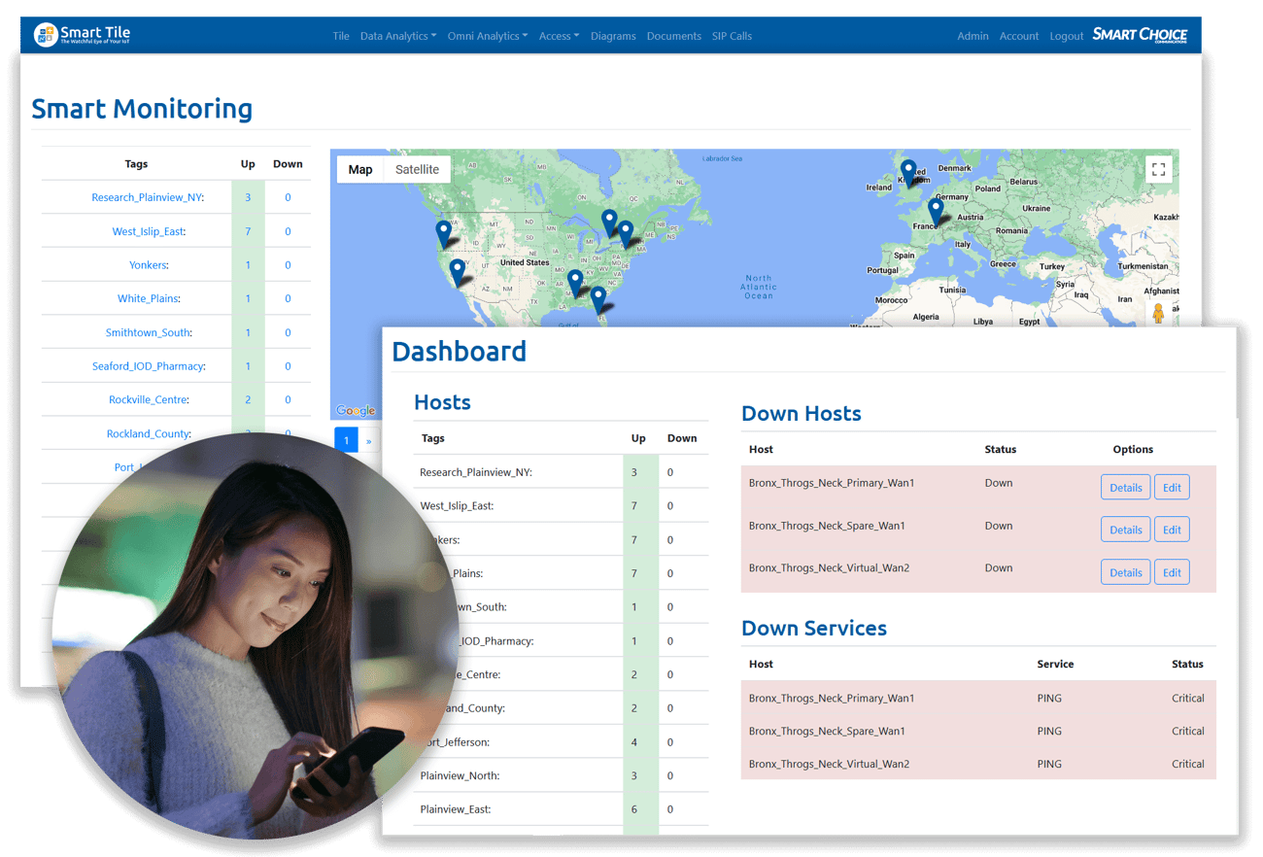Image resolution: width=1263 pixels, height=857 pixels.
Task: Switch the map to Map view
Action: click(x=360, y=169)
